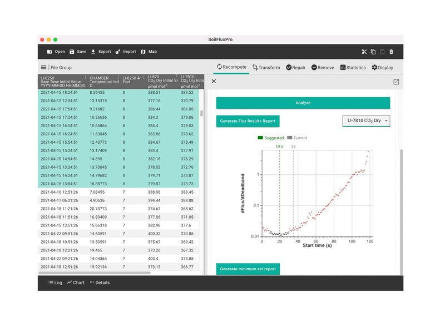The image size is (445, 333).
Task: Click Generate minimum set report button
Action: click(248, 269)
